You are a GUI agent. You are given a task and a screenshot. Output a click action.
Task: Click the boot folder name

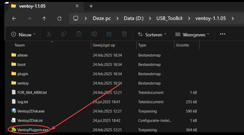pyautogui.click(x=21, y=65)
